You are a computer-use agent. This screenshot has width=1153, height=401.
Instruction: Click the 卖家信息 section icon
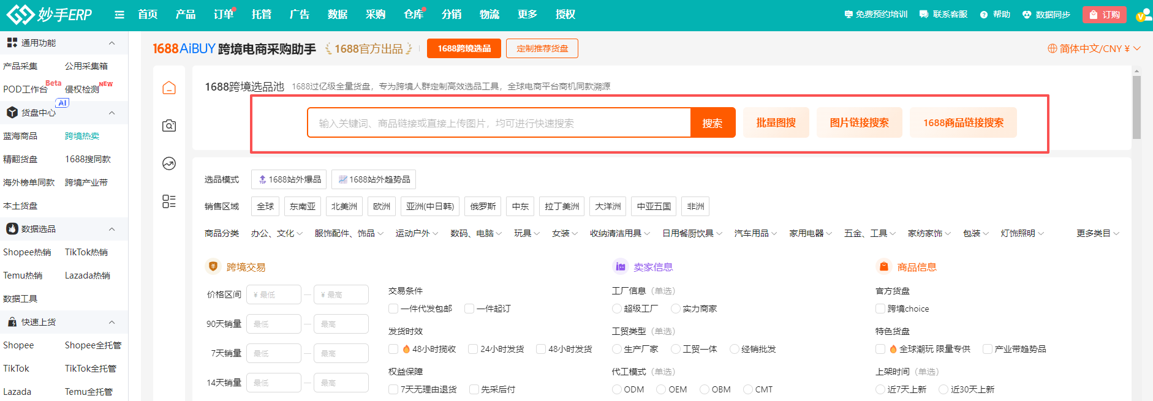tap(620, 266)
